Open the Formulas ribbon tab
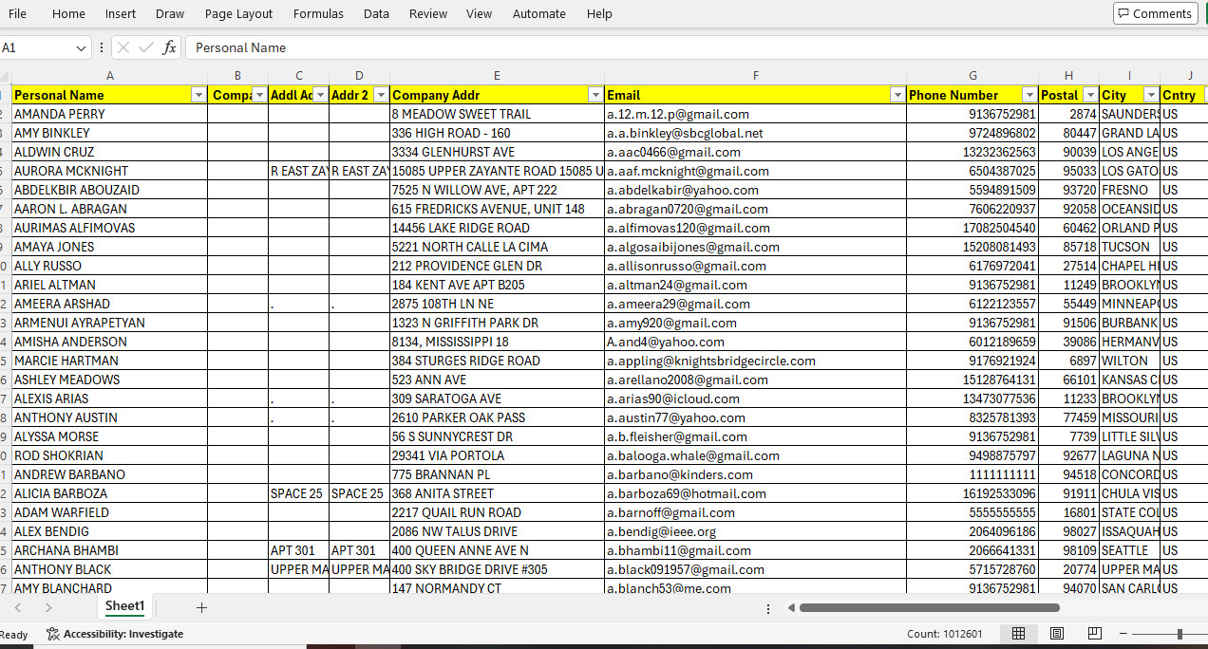Viewport: 1208px width, 649px height. tap(318, 13)
